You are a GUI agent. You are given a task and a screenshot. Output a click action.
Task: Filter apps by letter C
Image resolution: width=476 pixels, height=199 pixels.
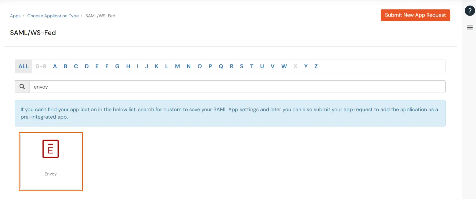click(76, 67)
